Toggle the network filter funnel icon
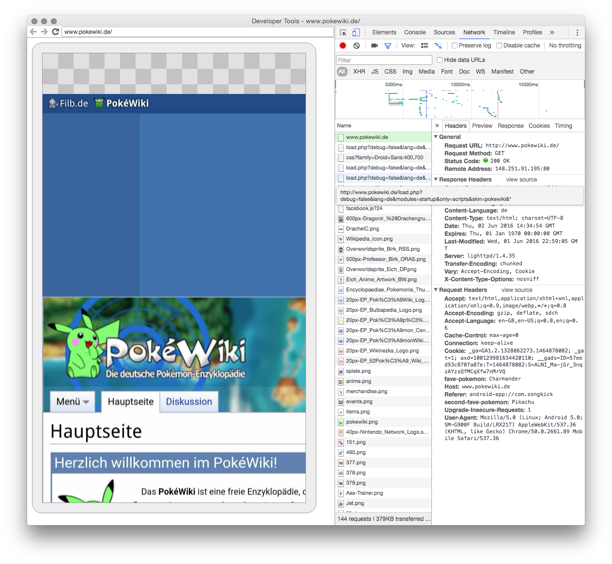 pyautogui.click(x=388, y=46)
